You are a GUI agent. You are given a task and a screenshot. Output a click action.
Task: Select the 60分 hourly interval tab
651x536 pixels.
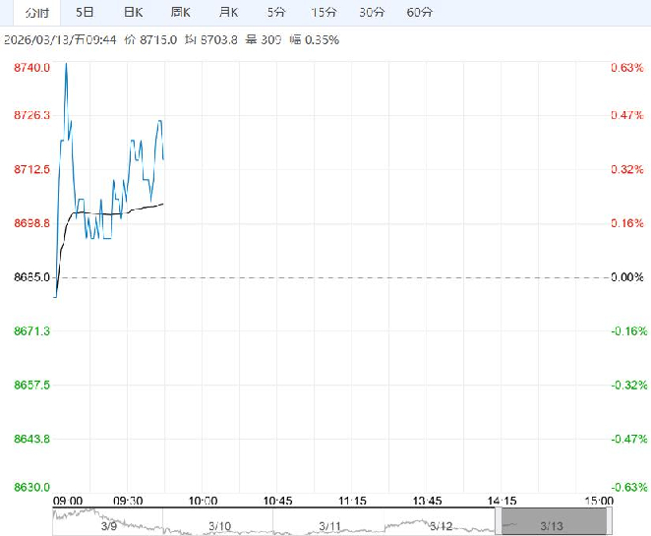[420, 13]
